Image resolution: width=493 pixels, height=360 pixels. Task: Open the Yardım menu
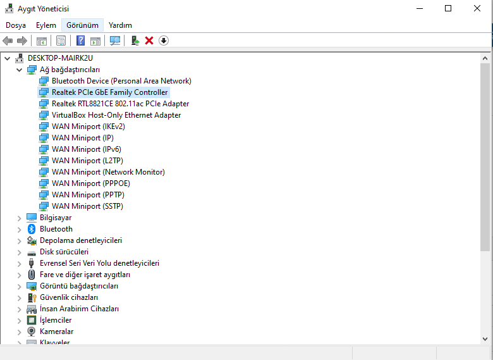[120, 25]
